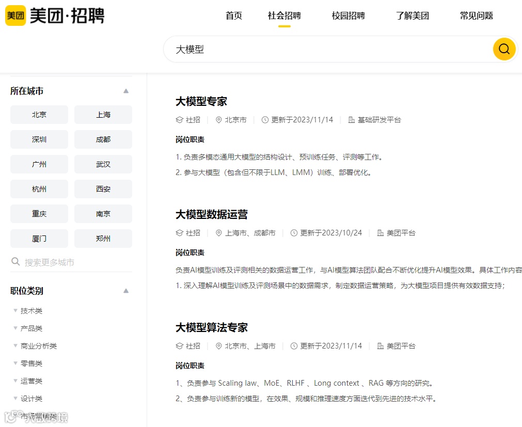522x427 pixels.
Task: Click the building icon in 大模型数据运营 row
Action: [x=380, y=233]
